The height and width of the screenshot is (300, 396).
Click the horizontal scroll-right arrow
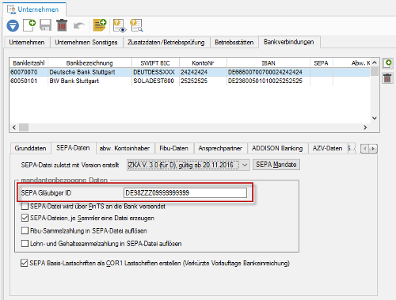365,127
